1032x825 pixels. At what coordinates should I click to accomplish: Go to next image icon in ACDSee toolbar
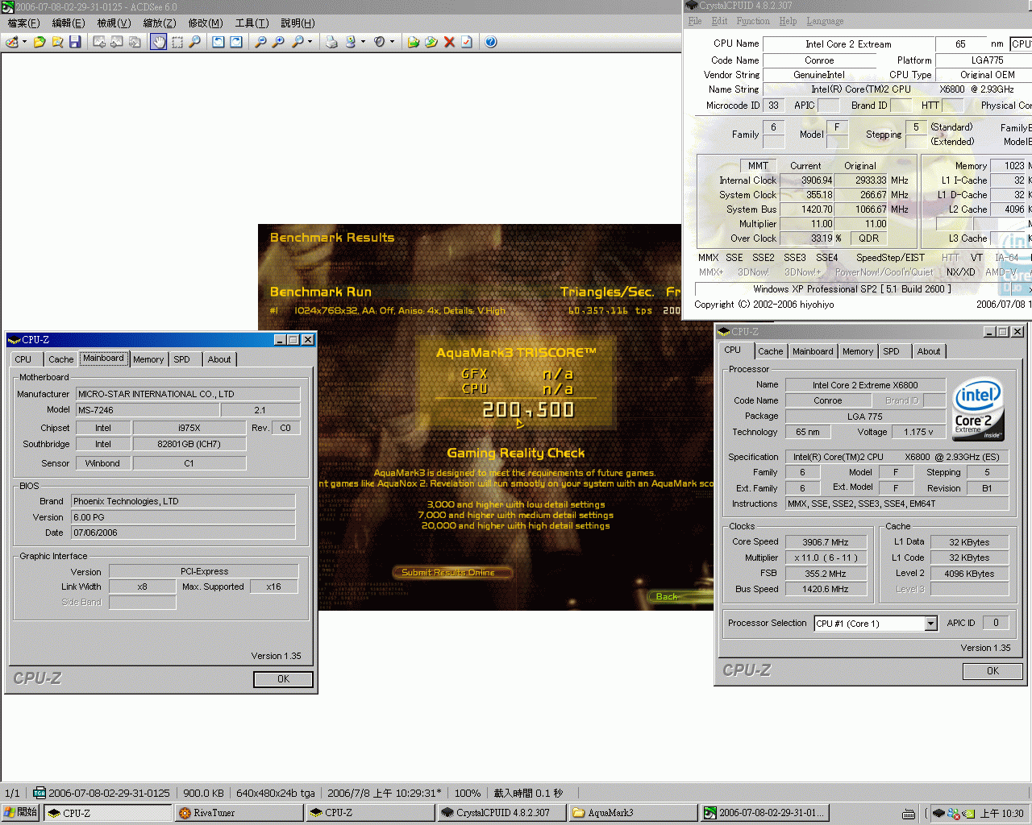(x=117, y=42)
